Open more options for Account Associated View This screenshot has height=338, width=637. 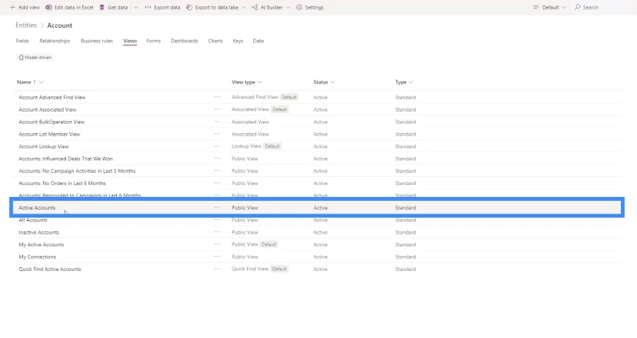coord(217,109)
